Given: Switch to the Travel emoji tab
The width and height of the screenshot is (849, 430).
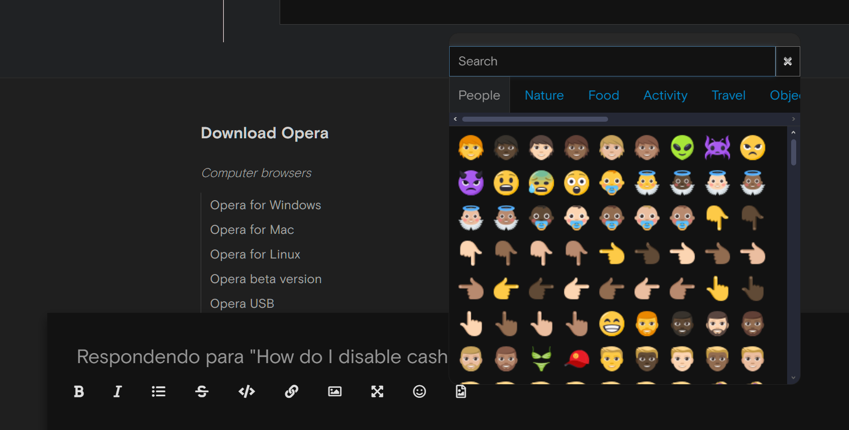Looking at the screenshot, I should pos(728,95).
